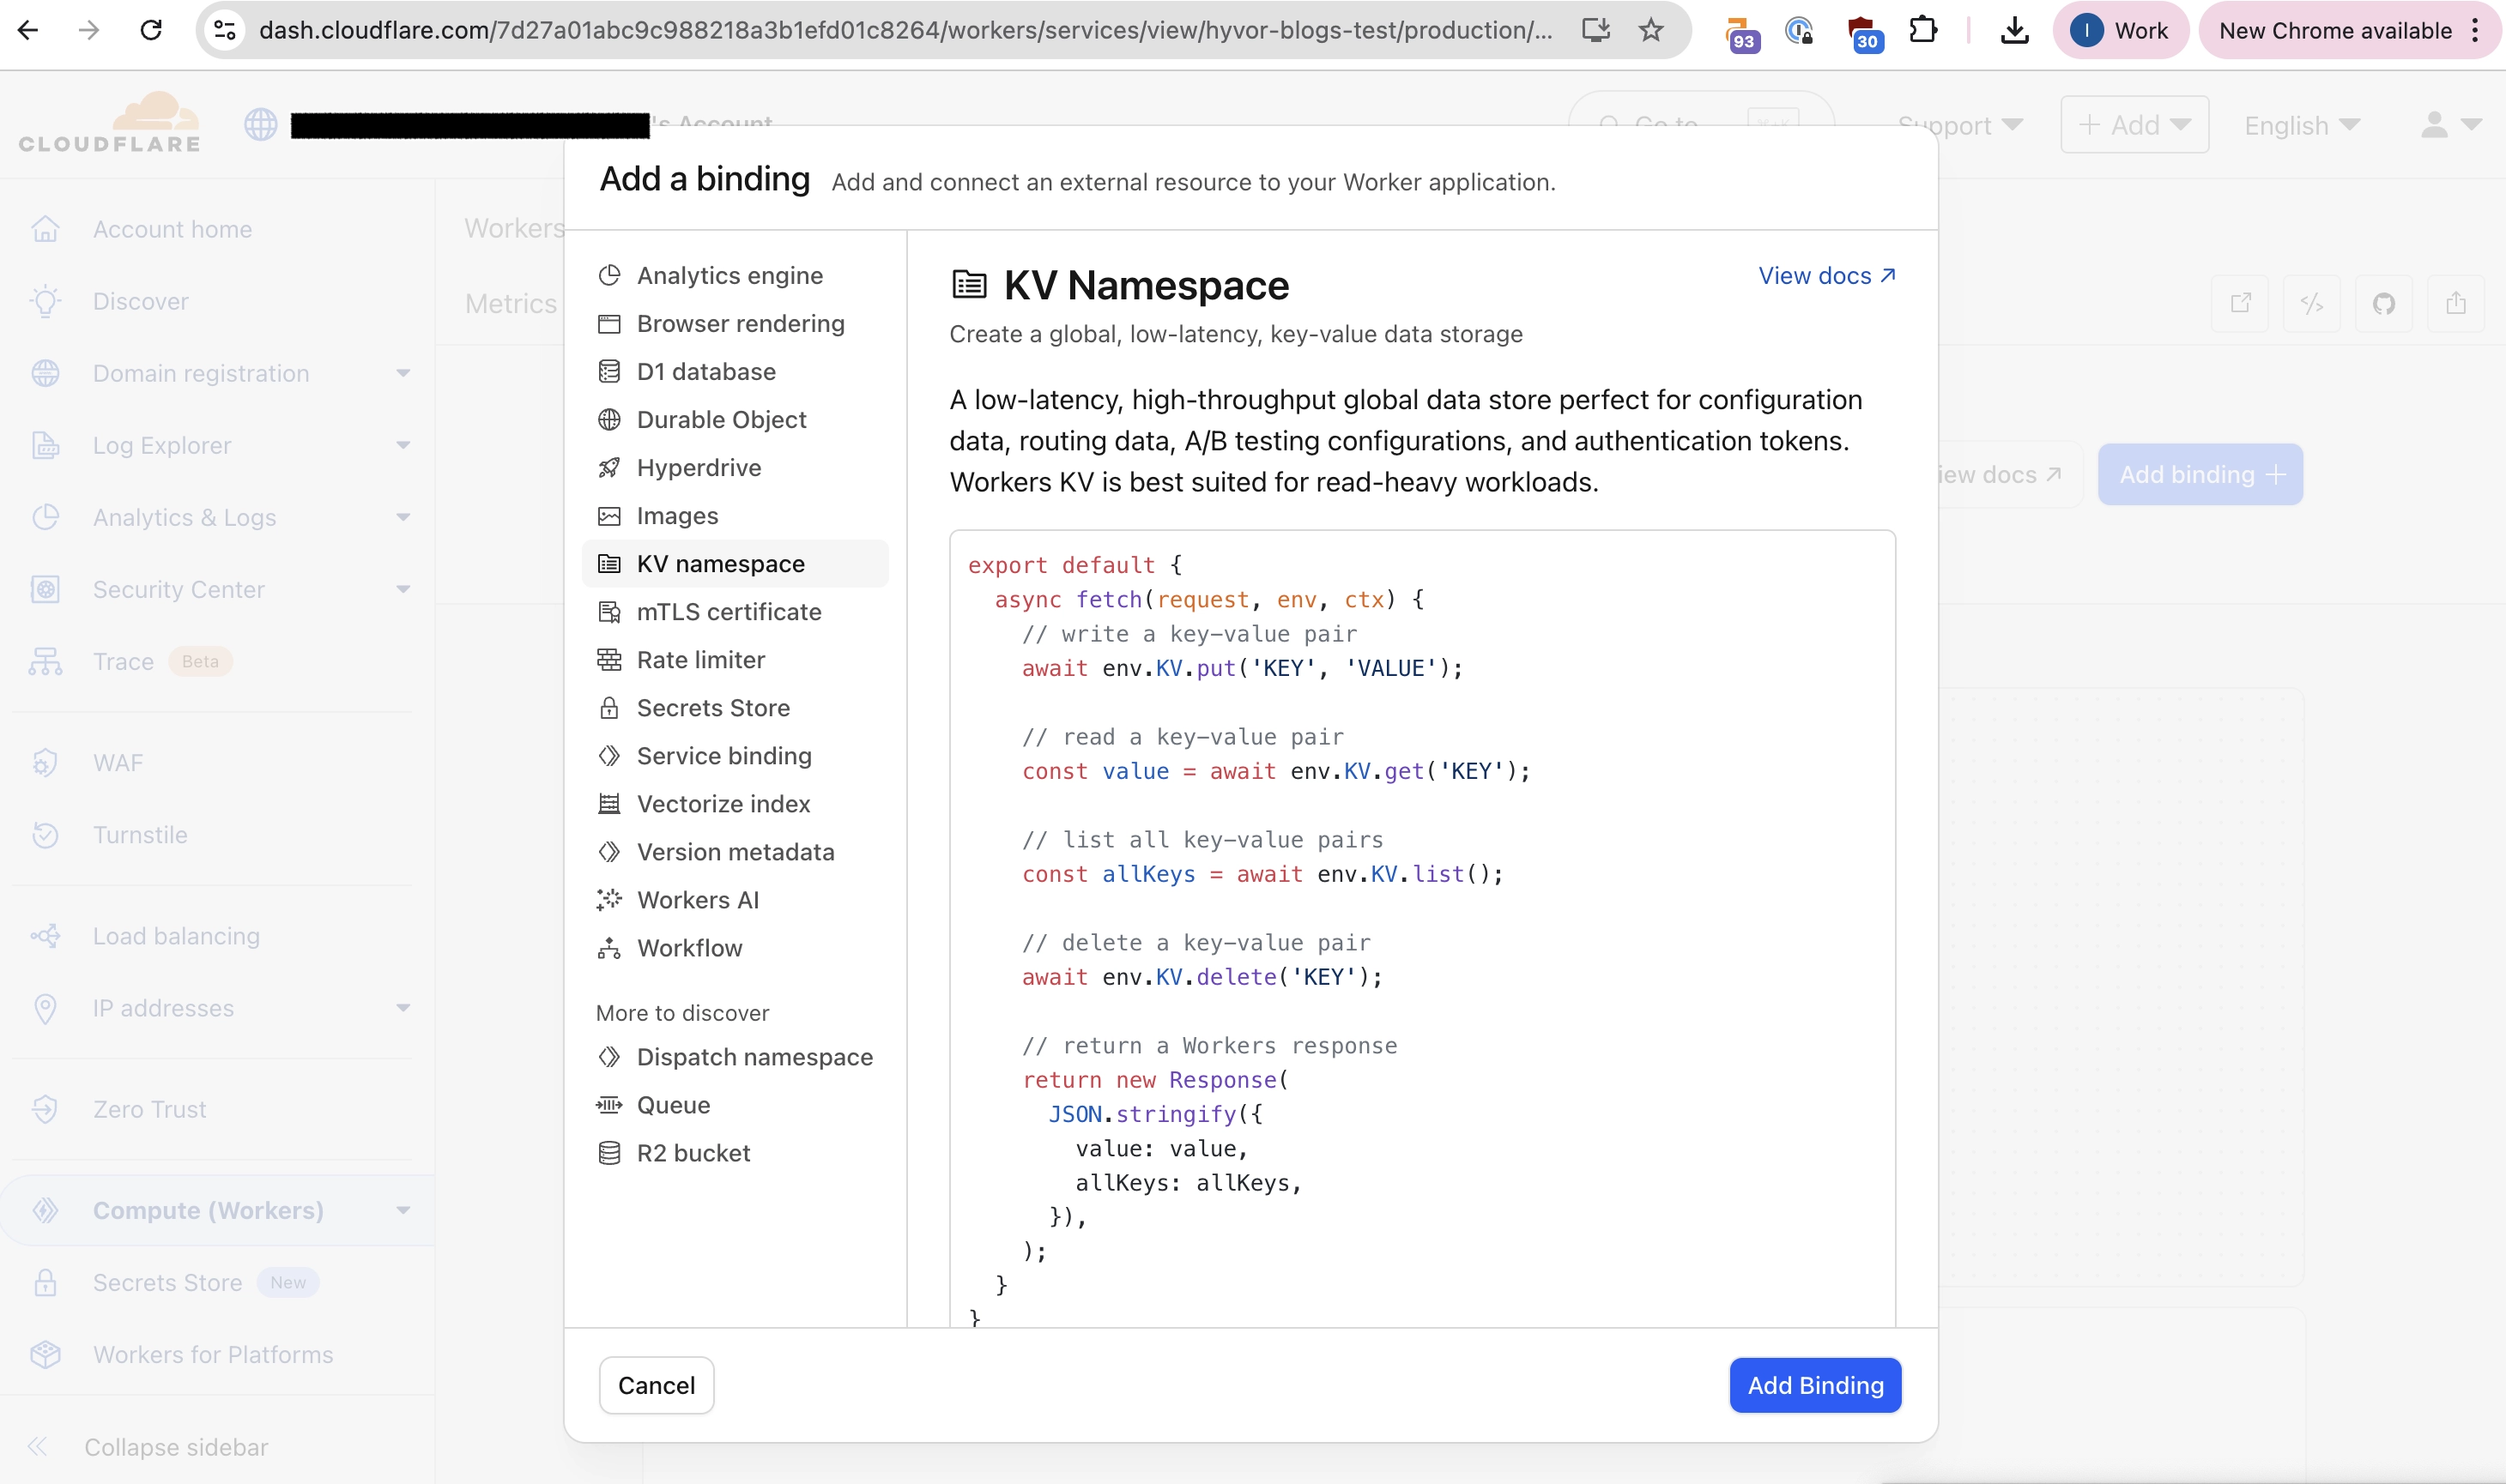Reload the Cloudflare dashboard page

click(151, 30)
